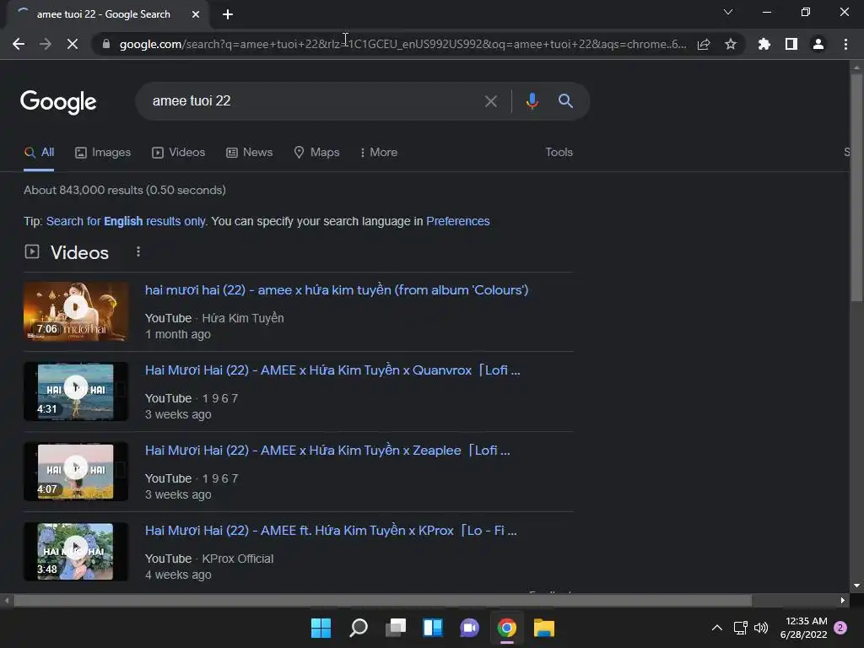Run Google search magnifier button
The image size is (864, 648).
[x=565, y=101]
